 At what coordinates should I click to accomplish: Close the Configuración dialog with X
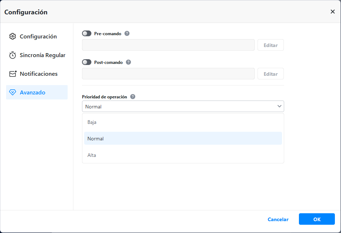(x=332, y=11)
